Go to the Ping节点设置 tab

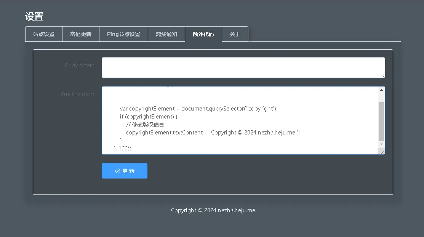tap(123, 34)
